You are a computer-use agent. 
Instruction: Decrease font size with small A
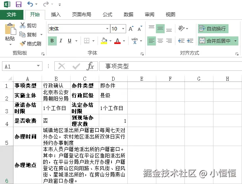click(140, 28)
